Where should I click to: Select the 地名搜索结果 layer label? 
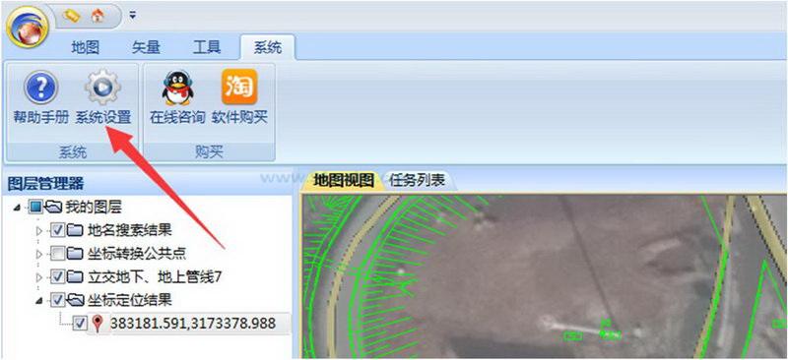tap(130, 230)
